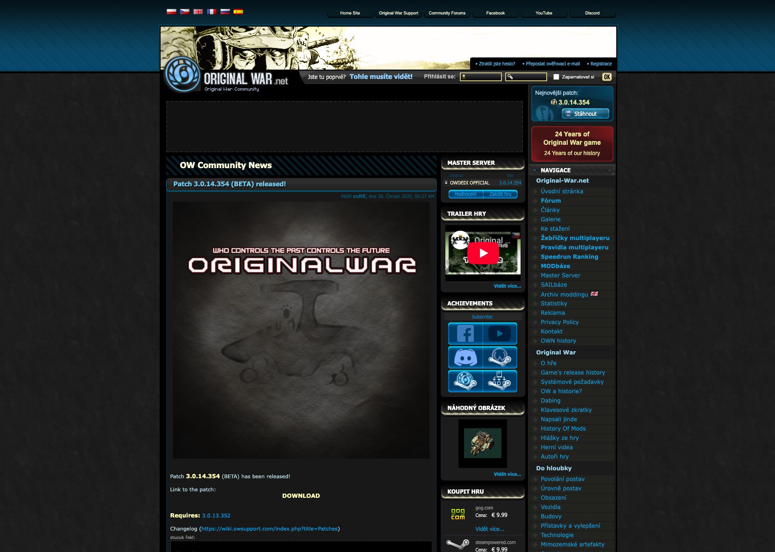The height and width of the screenshot is (552, 775).
Task: Click the YouTube subscribe icon under Achievements
Action: (x=500, y=333)
